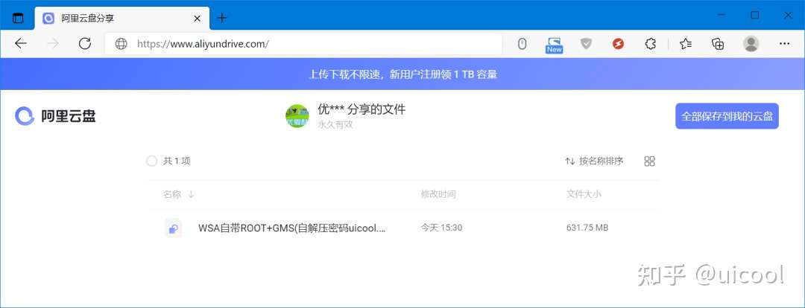805x308 pixels.
Task: Click the file type icon of the WSA file
Action: (174, 228)
